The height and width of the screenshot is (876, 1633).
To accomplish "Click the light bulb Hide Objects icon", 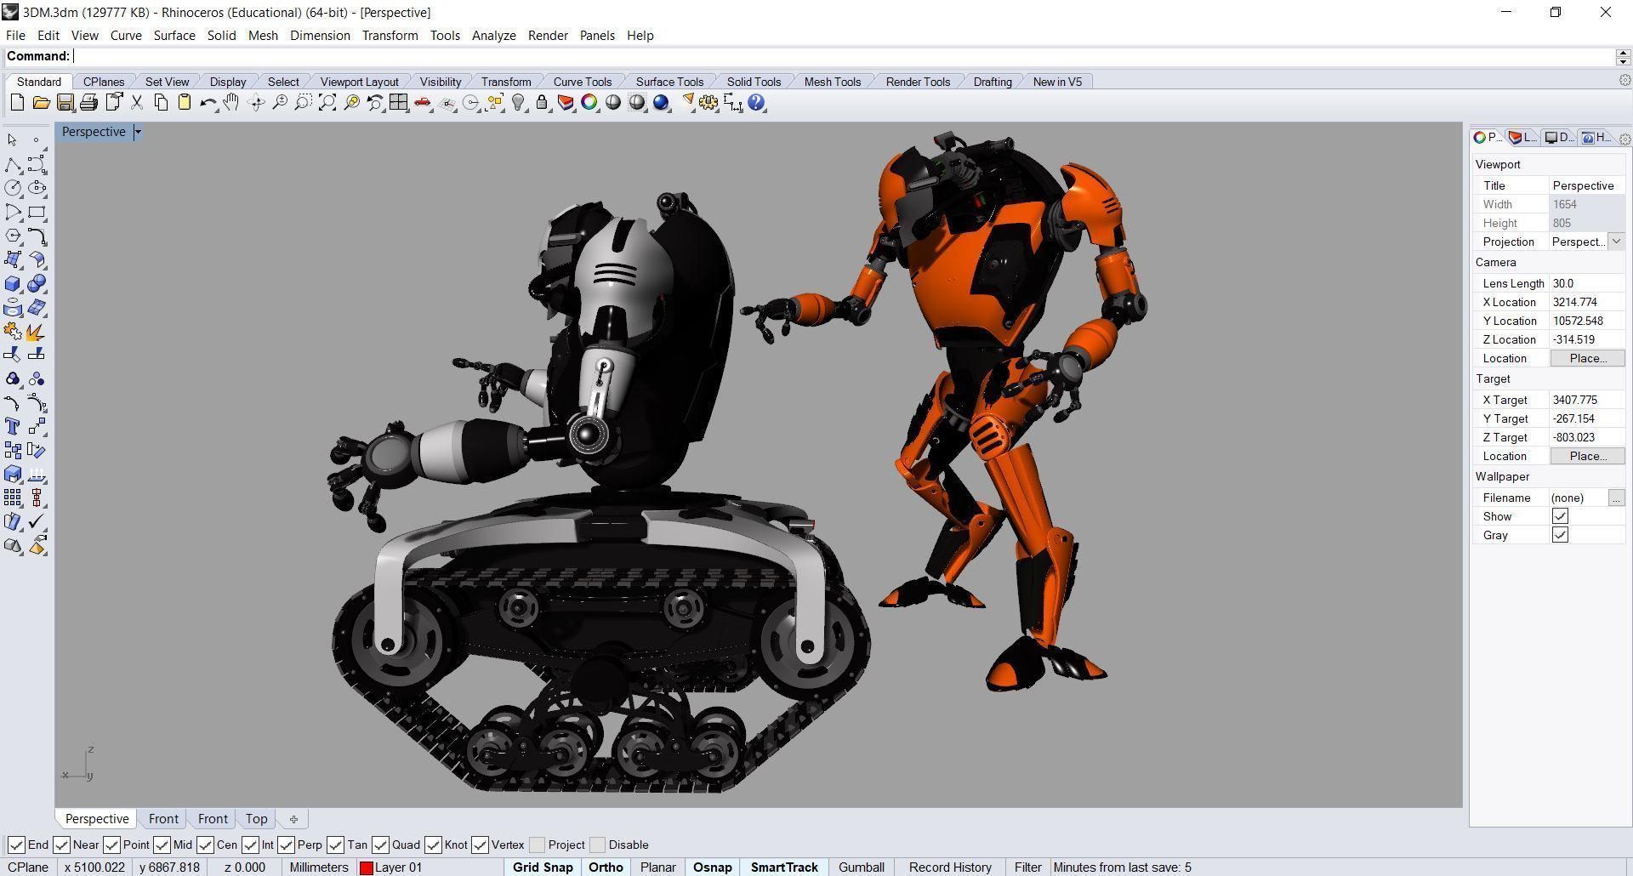I will [518, 103].
